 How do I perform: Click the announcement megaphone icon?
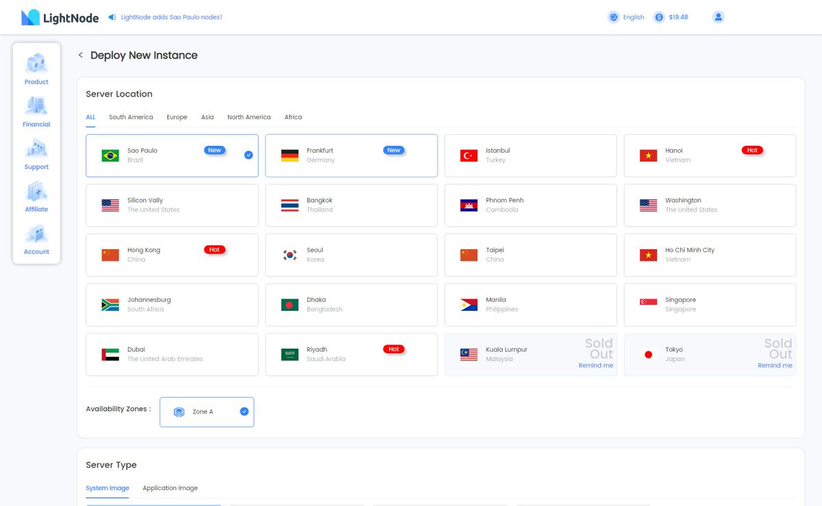coord(112,17)
